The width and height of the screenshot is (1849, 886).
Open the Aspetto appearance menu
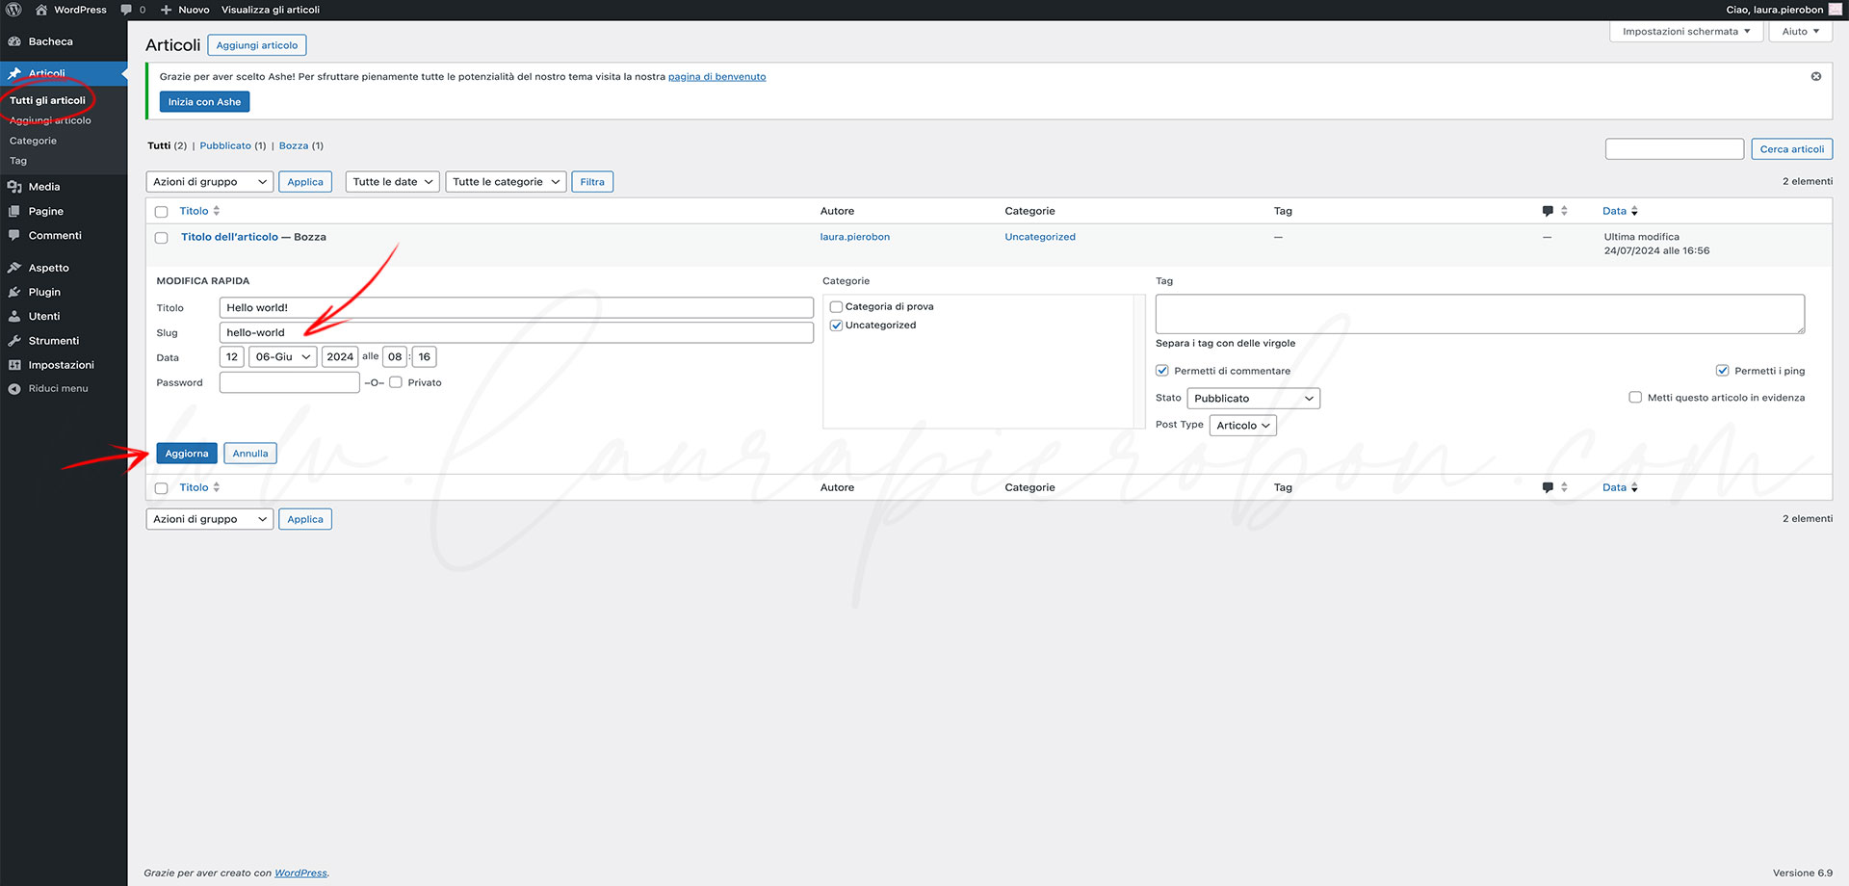48,268
